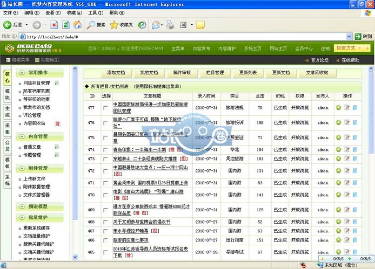Click the 文章回收站 button
375x269 pixels.
click(x=317, y=73)
